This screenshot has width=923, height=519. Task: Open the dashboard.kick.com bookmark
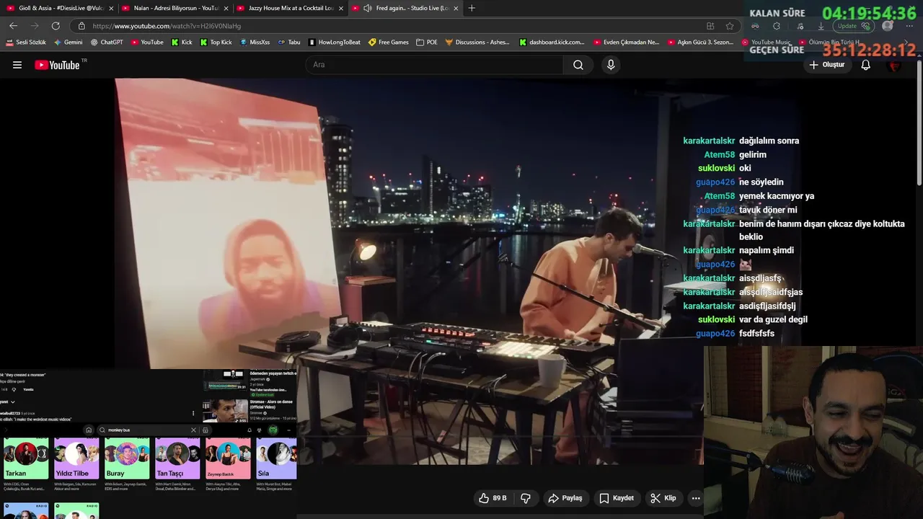[x=552, y=43]
